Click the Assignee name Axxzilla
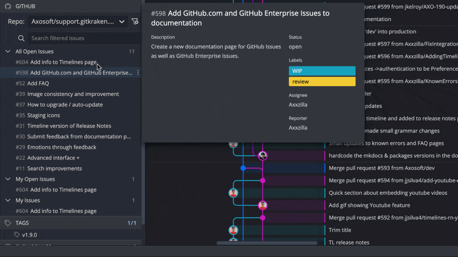 [298, 104]
